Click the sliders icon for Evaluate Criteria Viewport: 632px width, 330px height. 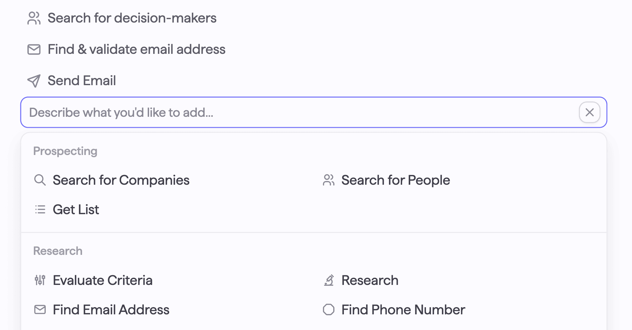(x=40, y=280)
